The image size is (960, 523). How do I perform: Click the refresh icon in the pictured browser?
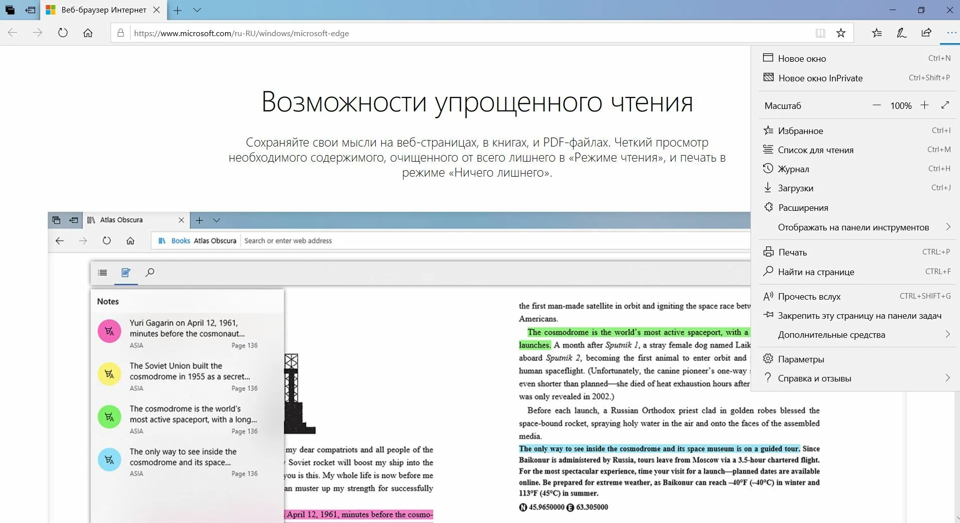[106, 240]
